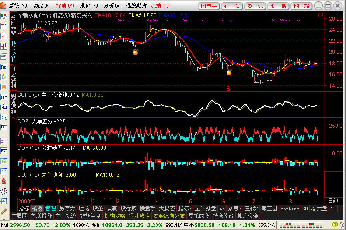Select the candlestick chart icon
This screenshot has width=346, height=230.
click(x=4, y=46)
